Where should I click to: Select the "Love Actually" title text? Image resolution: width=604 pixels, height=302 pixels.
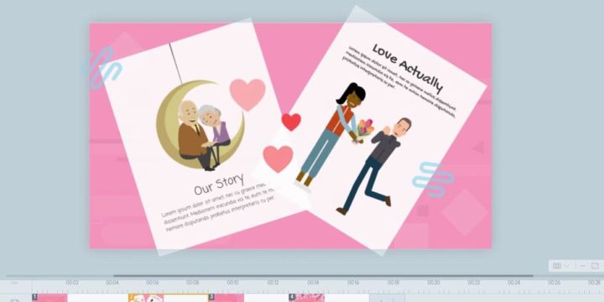(408, 68)
